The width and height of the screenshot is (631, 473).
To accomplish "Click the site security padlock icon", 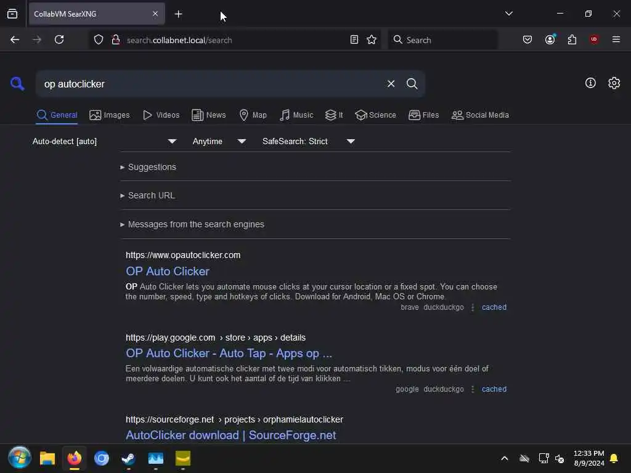I will pos(115,40).
